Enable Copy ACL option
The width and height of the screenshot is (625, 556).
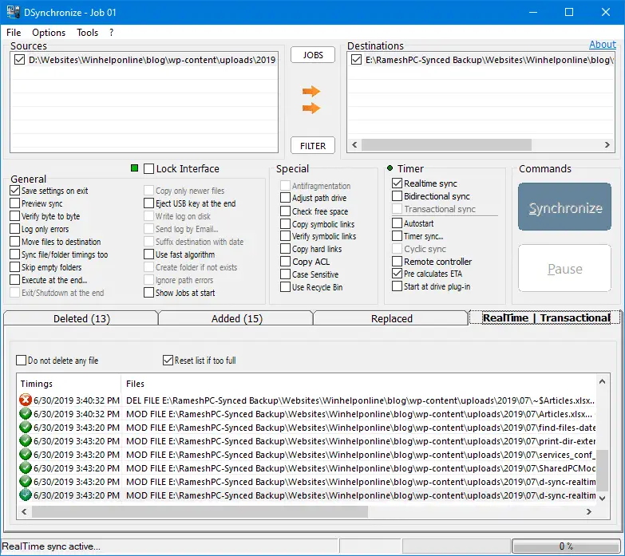click(285, 262)
